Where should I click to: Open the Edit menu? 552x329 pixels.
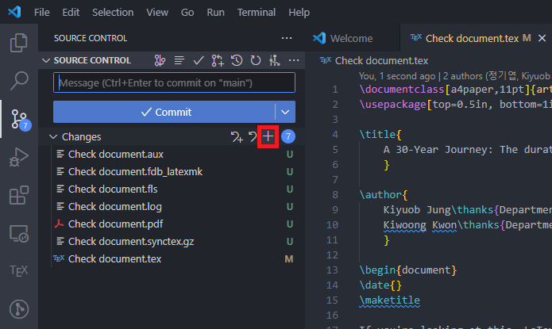71,13
